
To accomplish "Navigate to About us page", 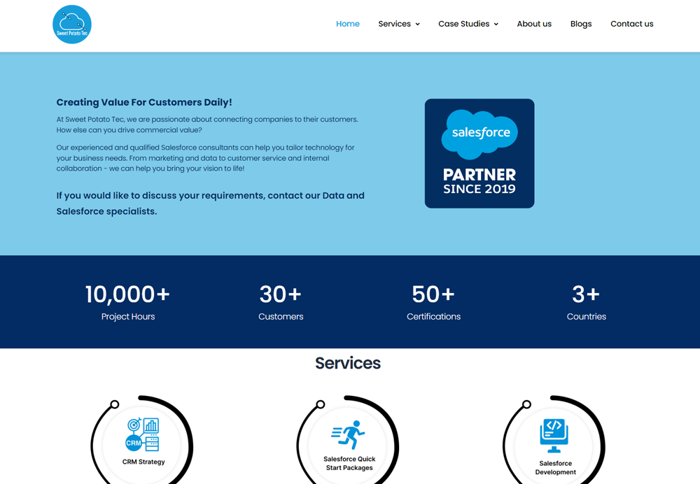I will [534, 24].
